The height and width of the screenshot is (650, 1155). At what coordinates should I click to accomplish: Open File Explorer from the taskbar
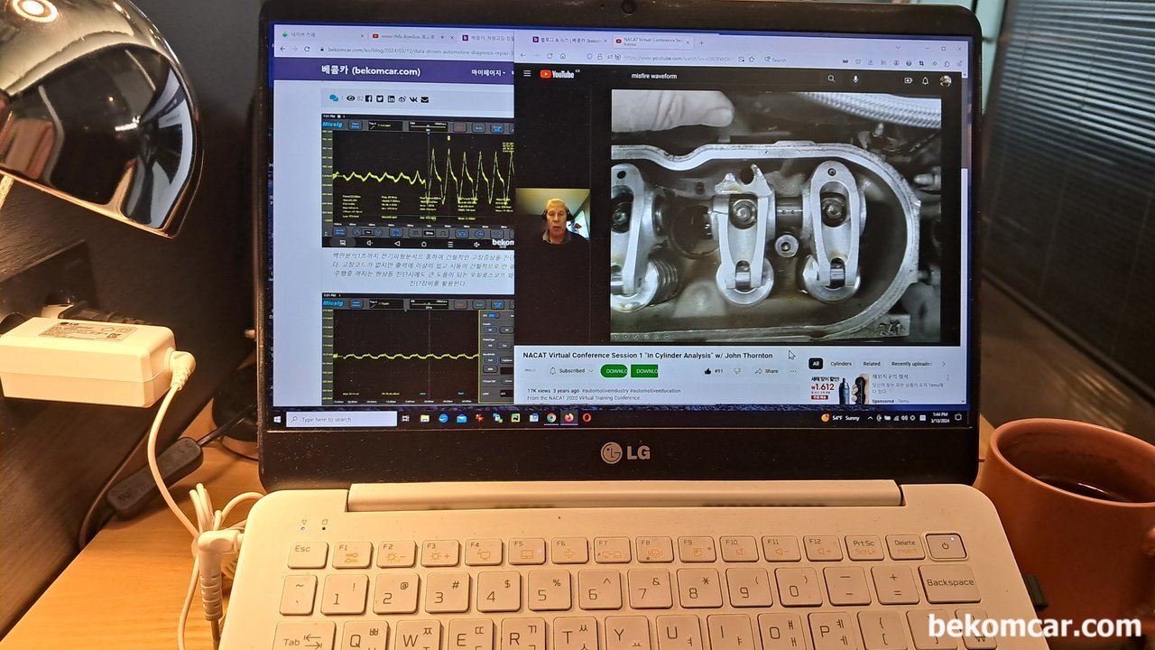pyautogui.click(x=425, y=419)
